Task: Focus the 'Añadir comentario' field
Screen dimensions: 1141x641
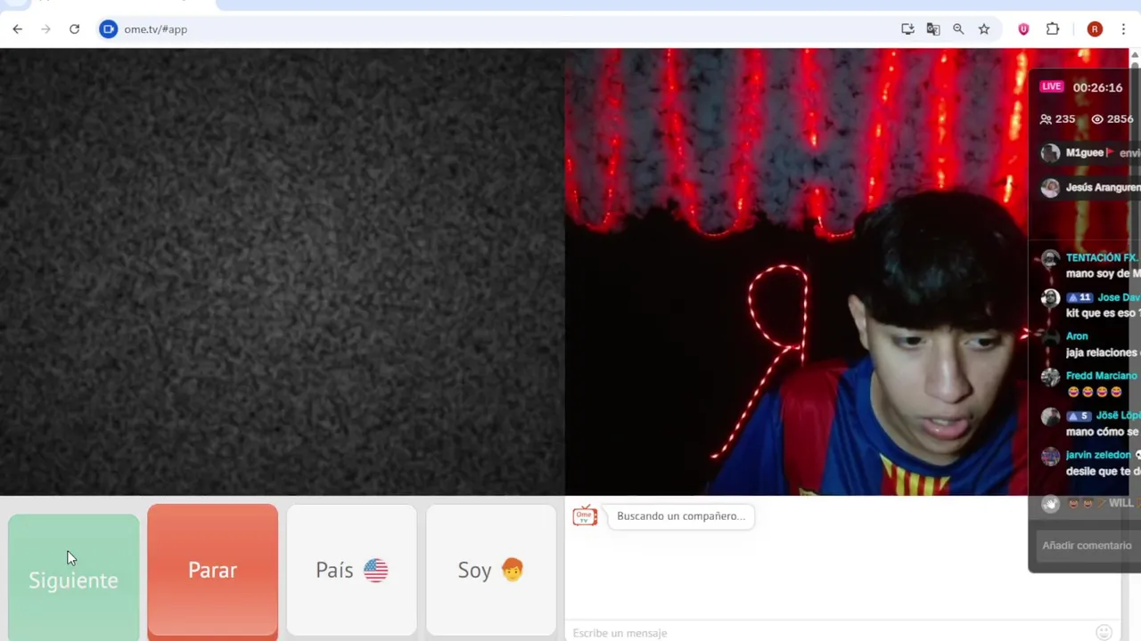Action: 1086,546
